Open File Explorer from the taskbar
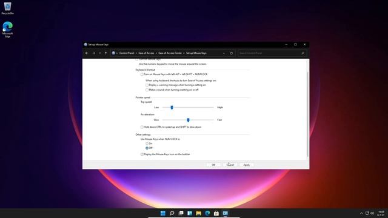Viewport: 388px width, 218px height. click(x=198, y=213)
